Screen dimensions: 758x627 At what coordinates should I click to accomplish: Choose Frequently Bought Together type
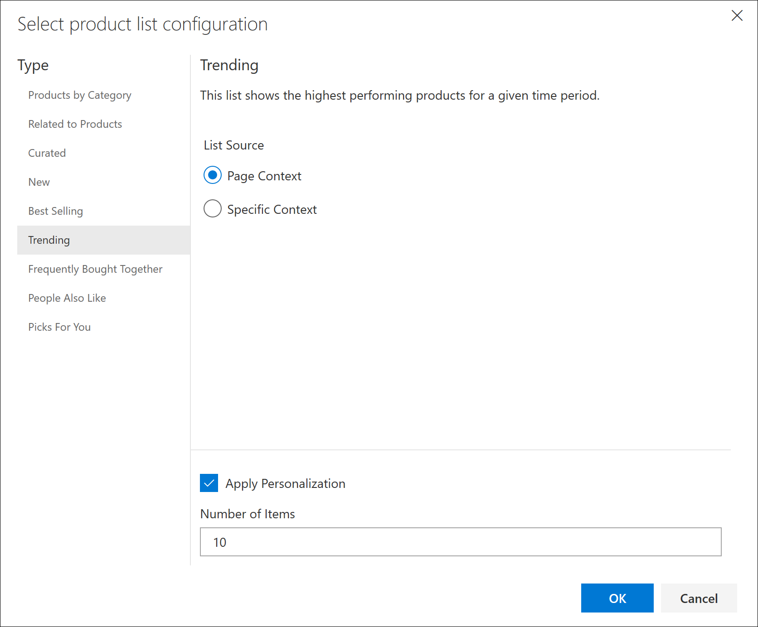tap(95, 269)
